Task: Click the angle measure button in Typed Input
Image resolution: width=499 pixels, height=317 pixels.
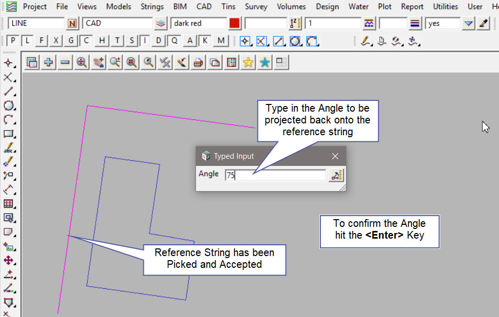Action: (336, 175)
